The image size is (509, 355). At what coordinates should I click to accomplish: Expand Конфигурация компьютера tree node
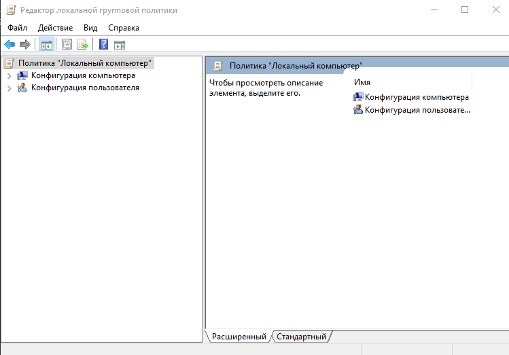coord(9,76)
